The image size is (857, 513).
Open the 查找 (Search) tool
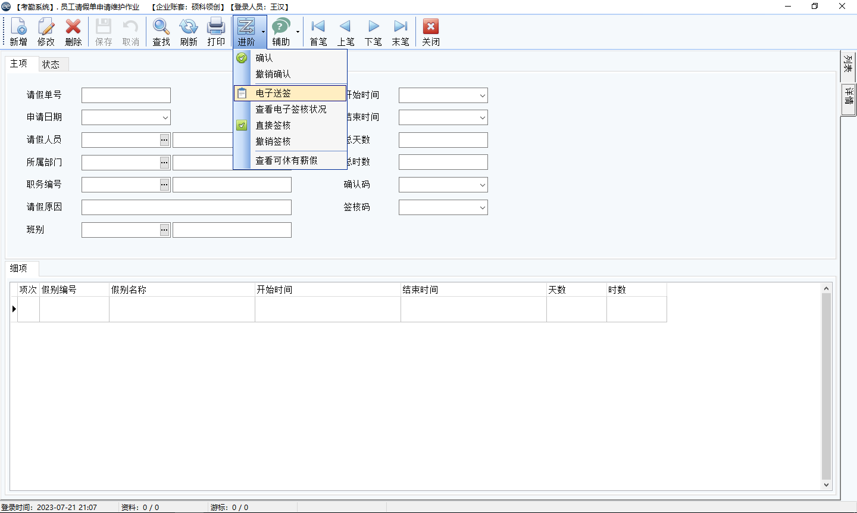coord(161,32)
